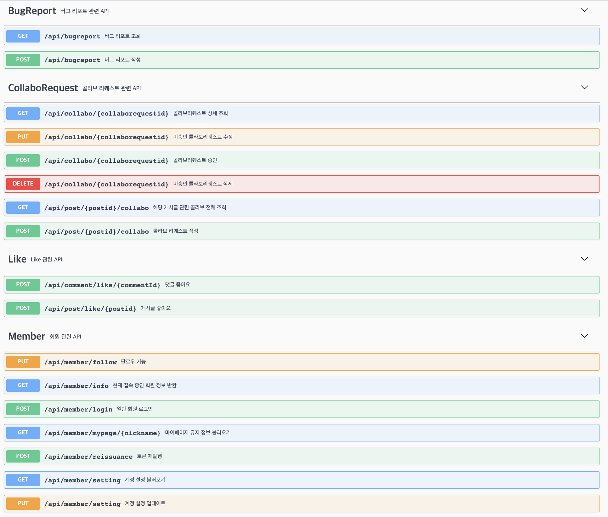
Task: Expand the PUT /api/member/setting row
Action: point(82,504)
